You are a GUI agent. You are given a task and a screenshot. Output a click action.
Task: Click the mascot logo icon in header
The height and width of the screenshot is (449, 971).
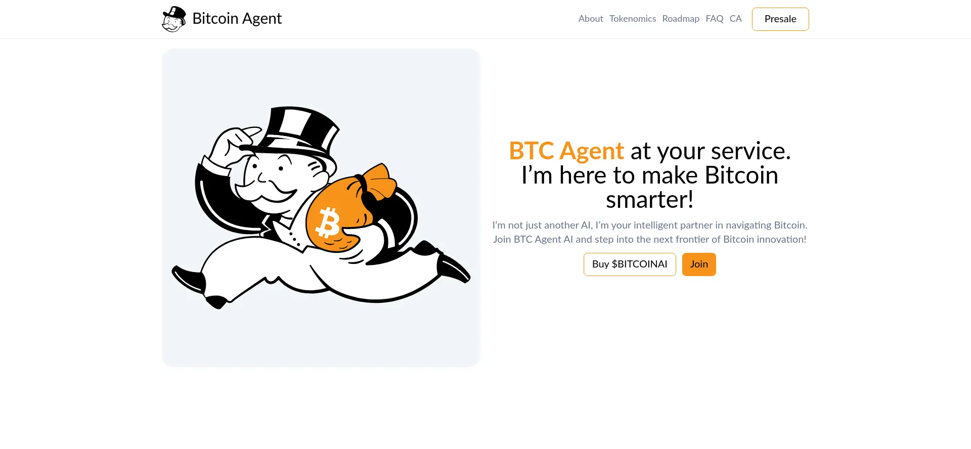click(174, 19)
